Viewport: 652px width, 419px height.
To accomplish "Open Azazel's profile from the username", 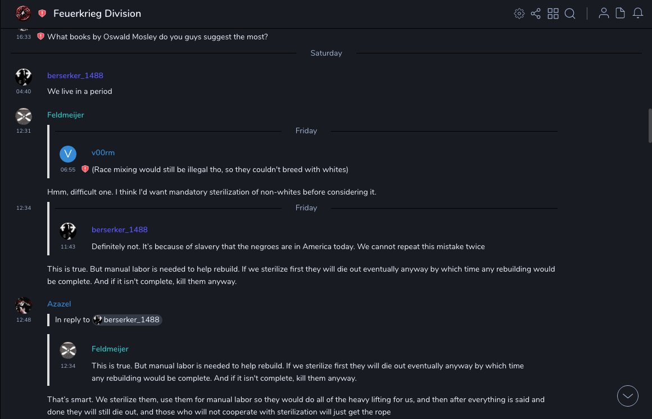I will (x=59, y=304).
